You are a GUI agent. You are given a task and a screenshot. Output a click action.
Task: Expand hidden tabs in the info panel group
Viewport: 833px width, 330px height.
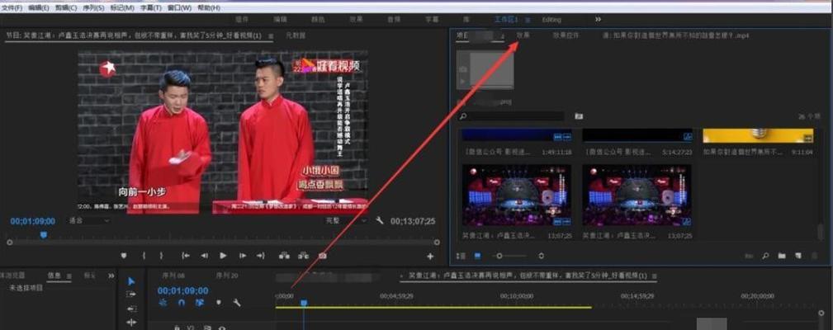(111, 276)
